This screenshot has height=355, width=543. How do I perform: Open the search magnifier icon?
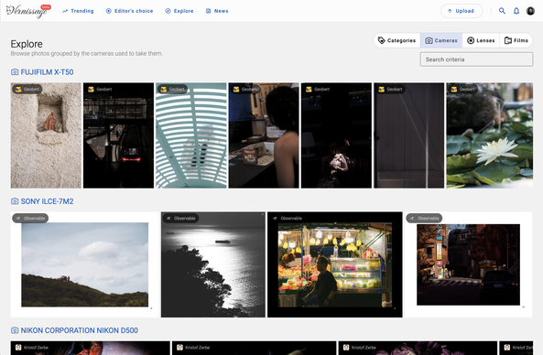[502, 11]
